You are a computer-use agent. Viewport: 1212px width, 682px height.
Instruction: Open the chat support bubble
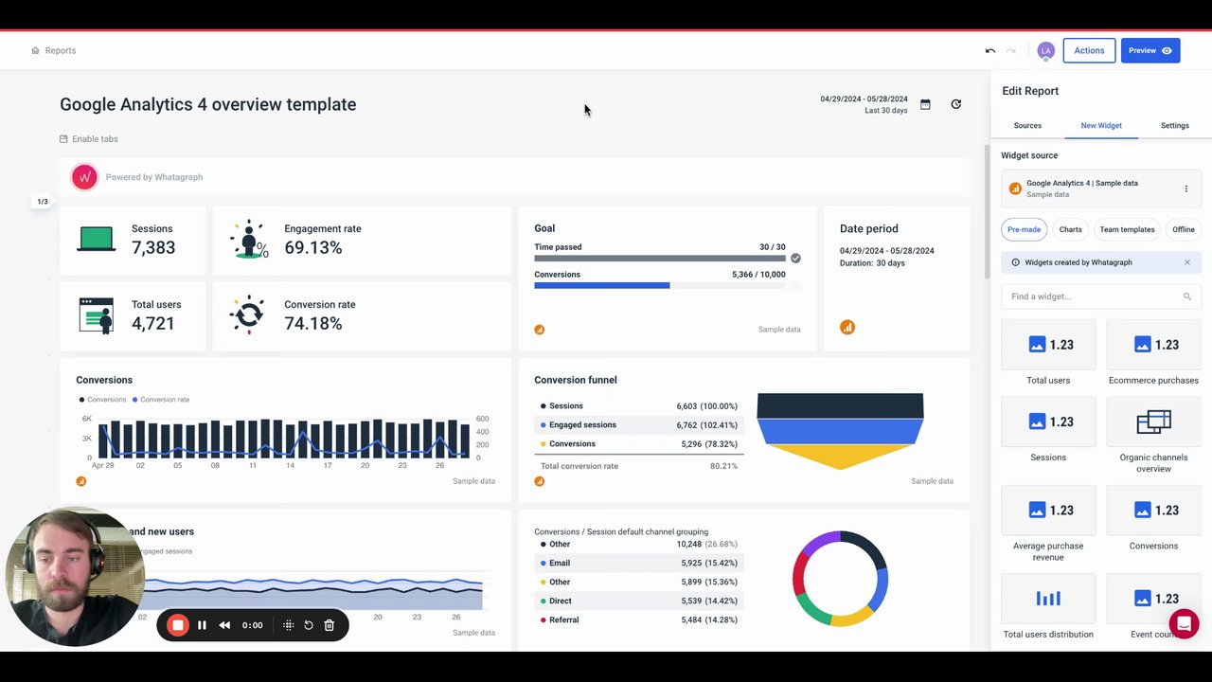pos(1184,624)
